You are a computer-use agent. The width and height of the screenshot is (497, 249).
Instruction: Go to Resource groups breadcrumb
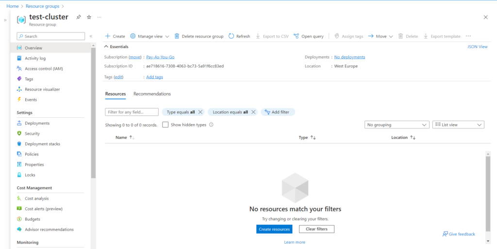coord(43,6)
